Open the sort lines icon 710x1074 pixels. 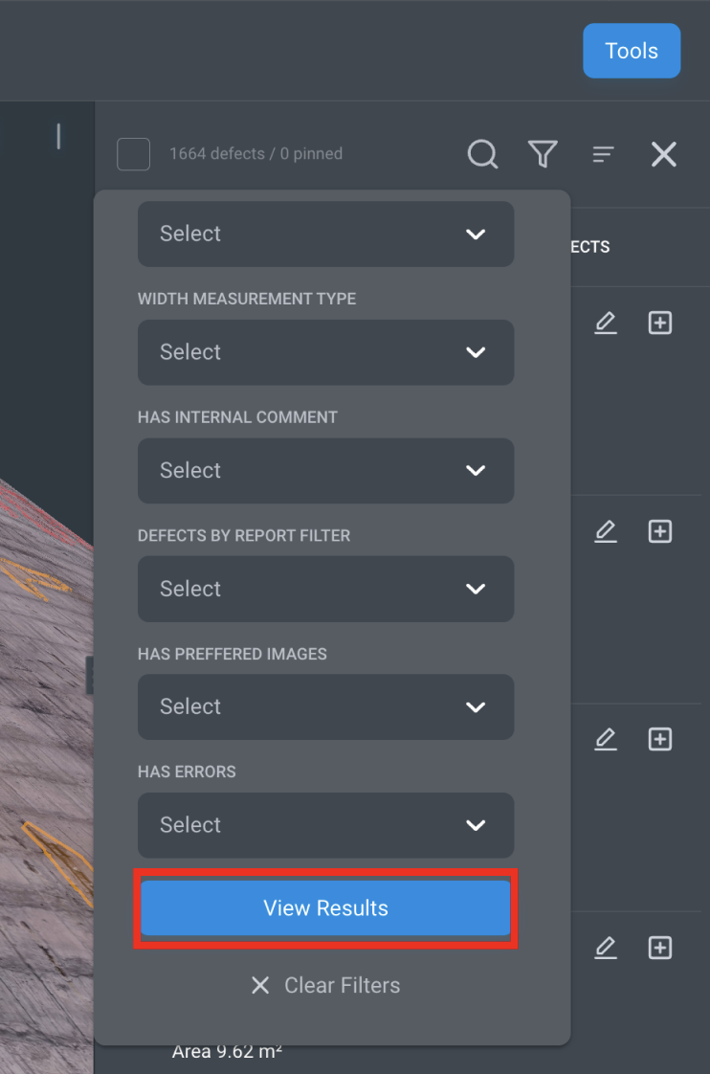pyautogui.click(x=603, y=154)
